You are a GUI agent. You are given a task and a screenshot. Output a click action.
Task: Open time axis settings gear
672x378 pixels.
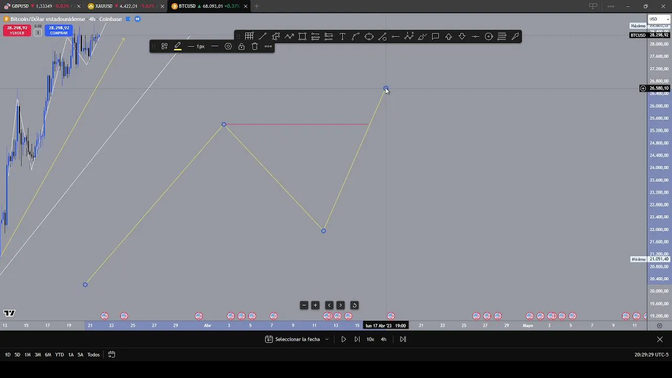pos(660,326)
